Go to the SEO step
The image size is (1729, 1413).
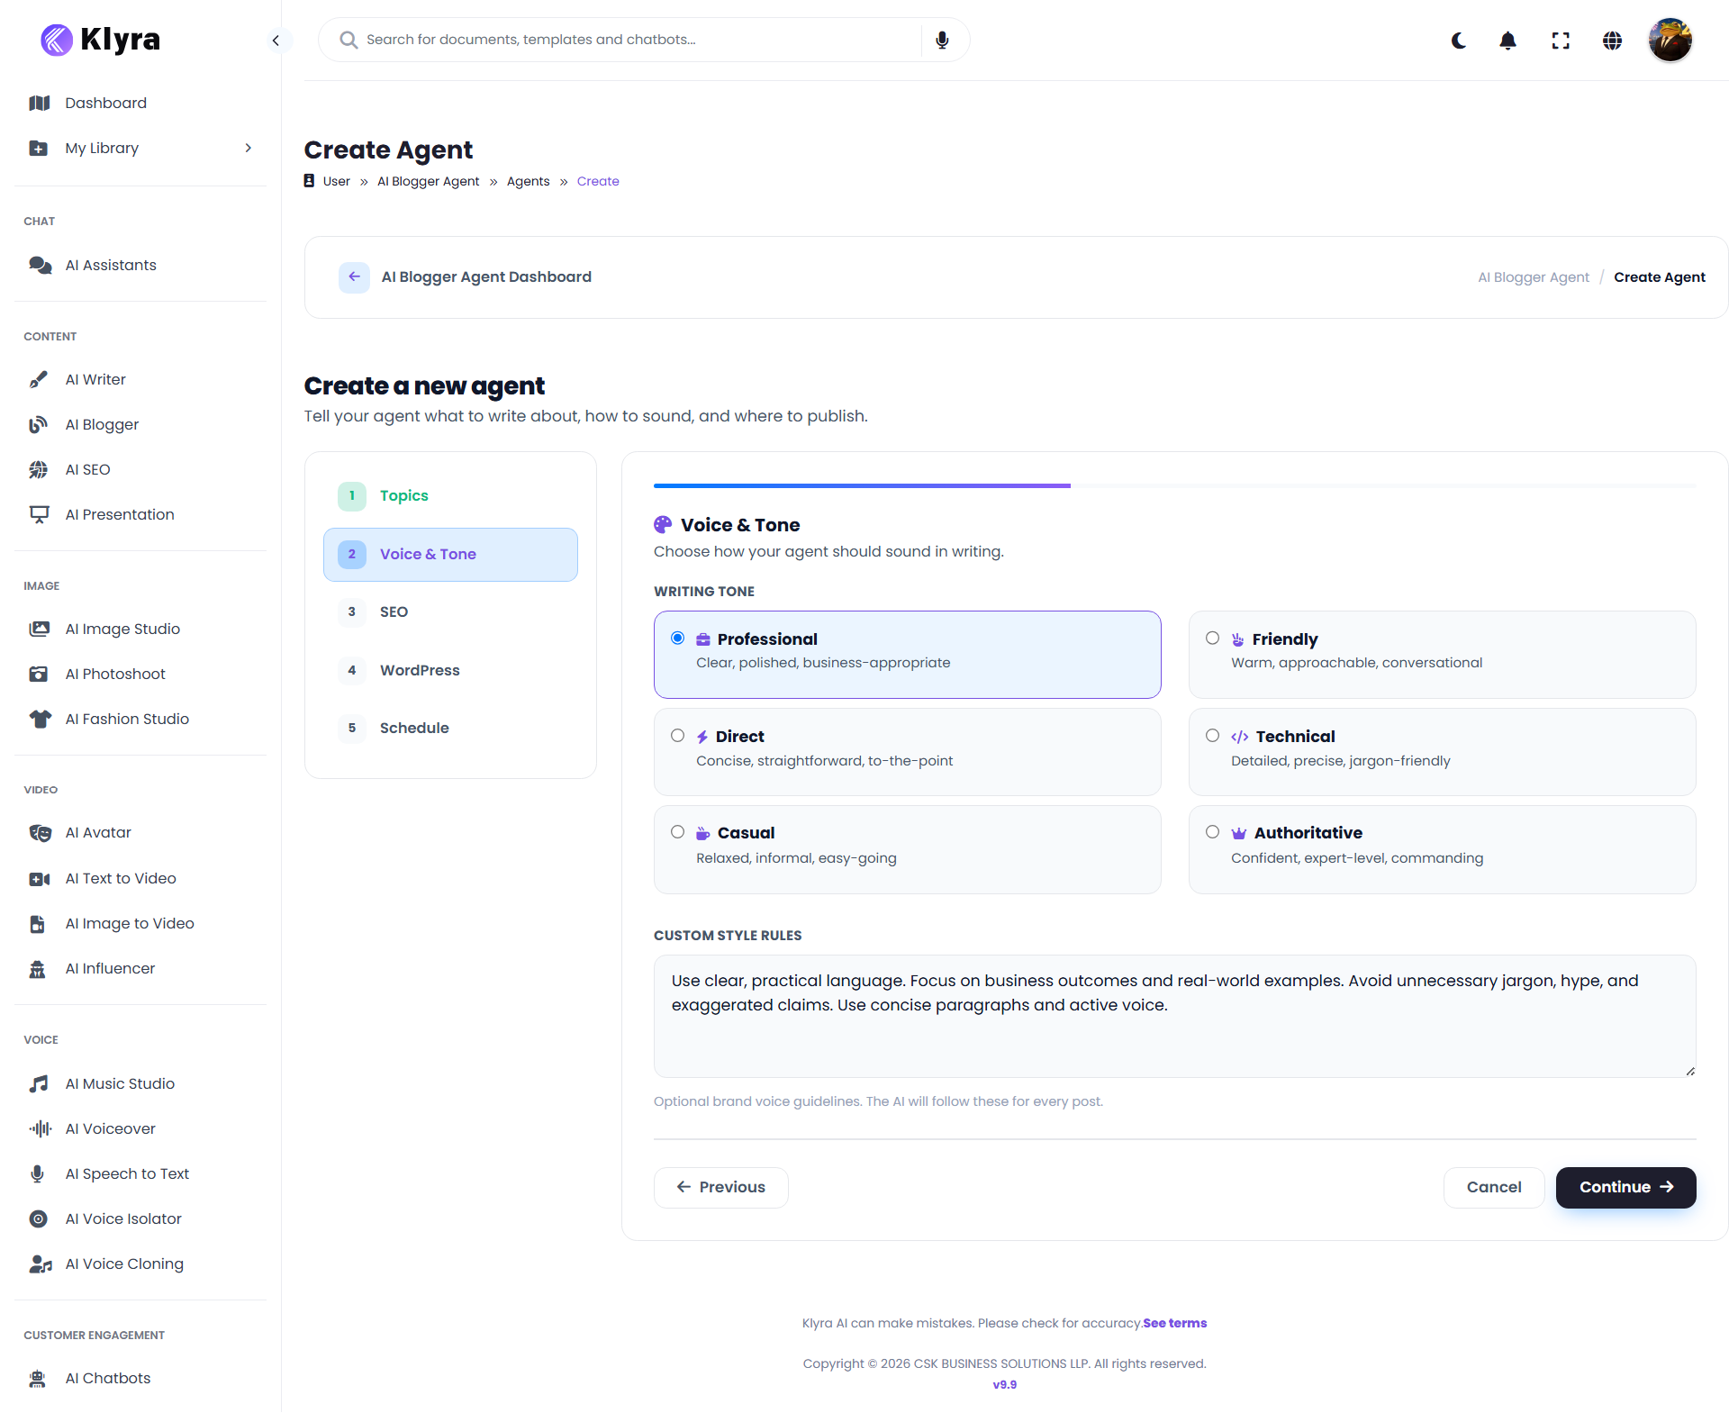coord(450,611)
